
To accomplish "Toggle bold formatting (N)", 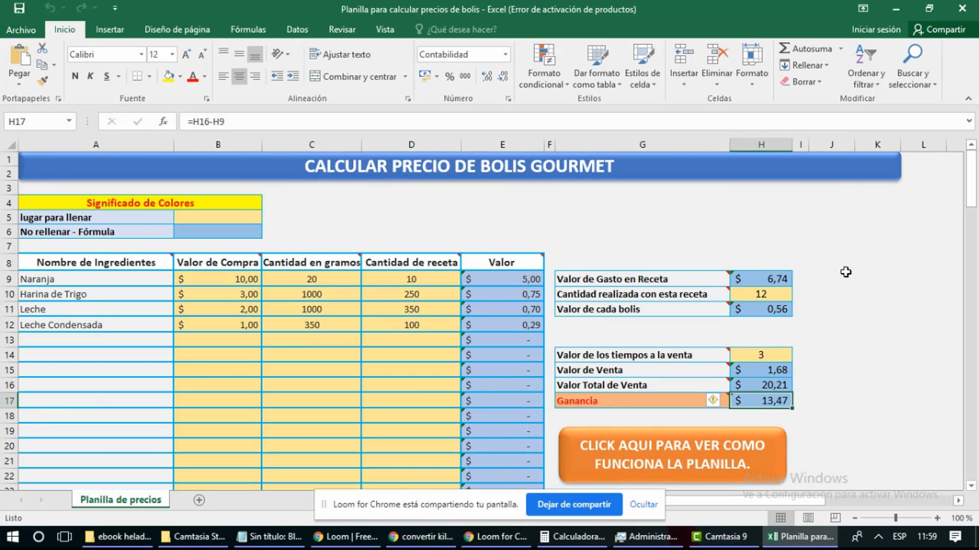I will 74,76.
